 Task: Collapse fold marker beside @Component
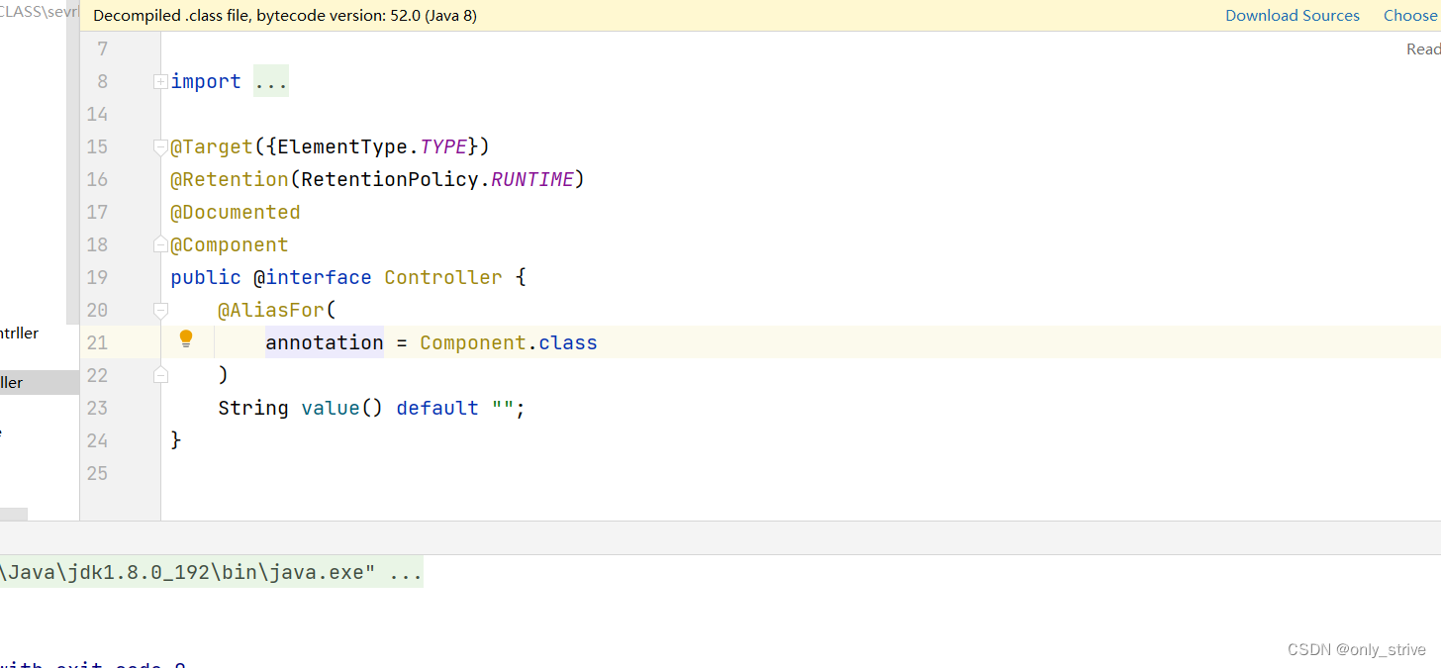pyautogui.click(x=160, y=244)
